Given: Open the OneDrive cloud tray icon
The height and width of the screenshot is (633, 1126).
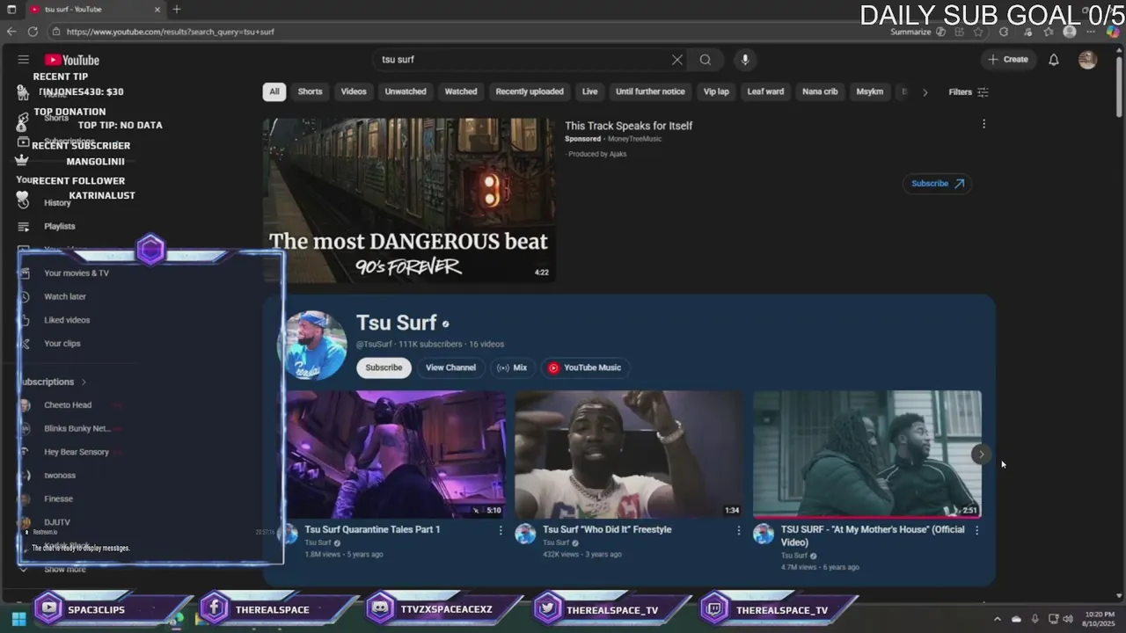Looking at the screenshot, I should pyautogui.click(x=1016, y=619).
